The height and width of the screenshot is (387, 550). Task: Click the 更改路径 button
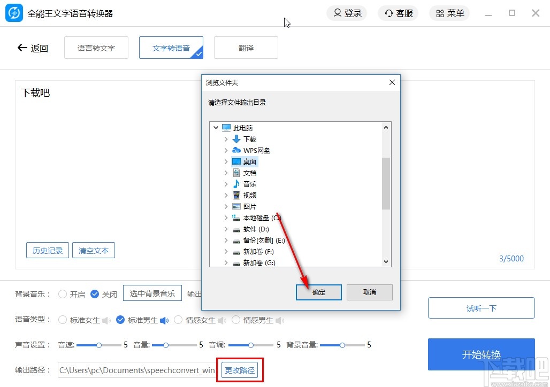point(240,369)
